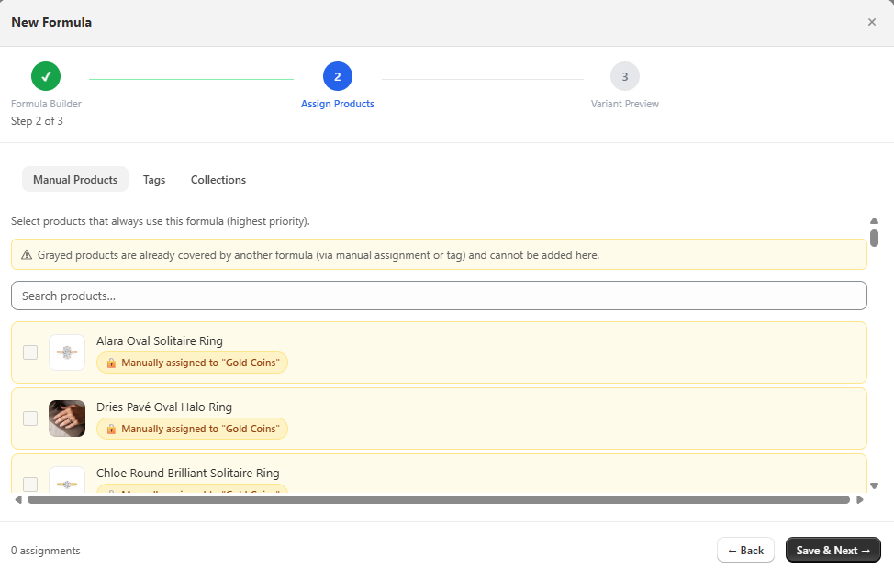Toggle checkbox for Dries Pavé Oval Halo Ring

coord(30,418)
